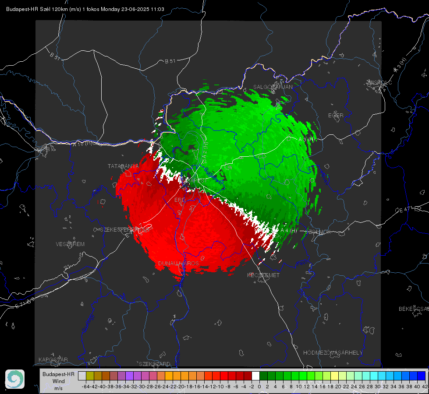Click the SZOLNOK label
The width and height of the screenshot is (429, 394).
pos(317,232)
